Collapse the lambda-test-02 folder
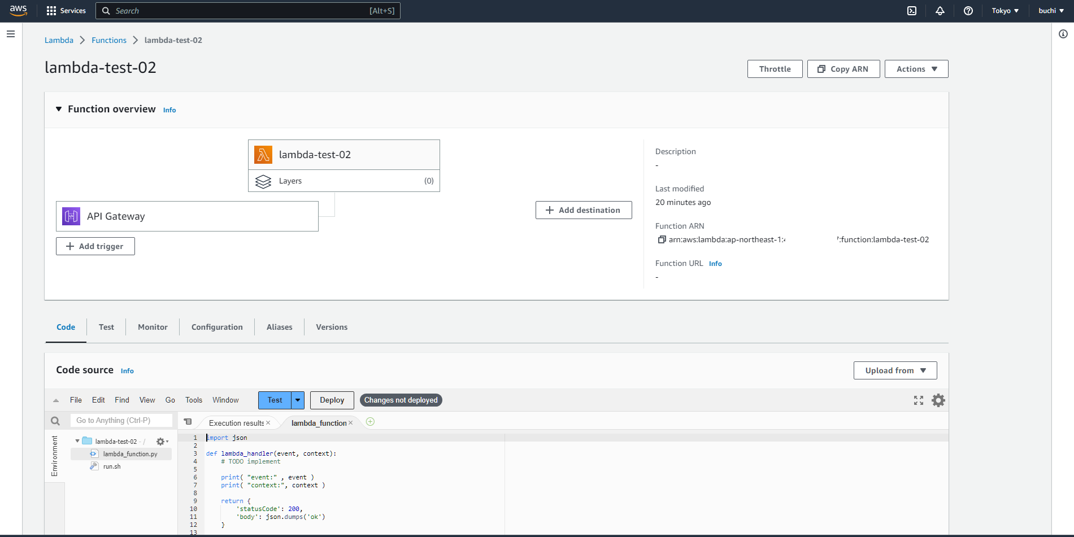The image size is (1074, 537). pos(77,441)
